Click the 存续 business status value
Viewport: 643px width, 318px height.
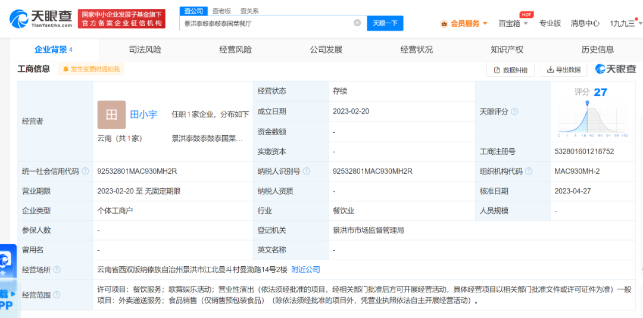coord(340,91)
